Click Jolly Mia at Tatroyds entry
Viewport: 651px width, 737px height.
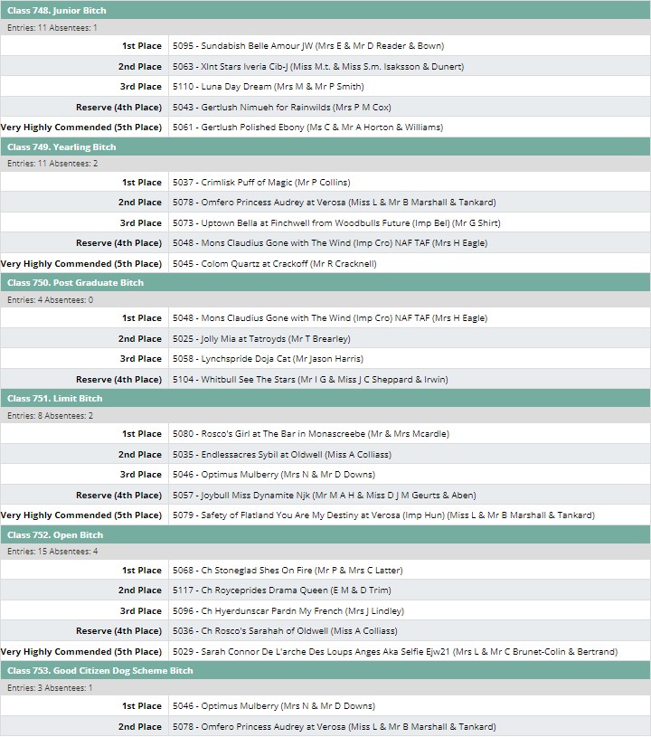pyautogui.click(x=261, y=339)
